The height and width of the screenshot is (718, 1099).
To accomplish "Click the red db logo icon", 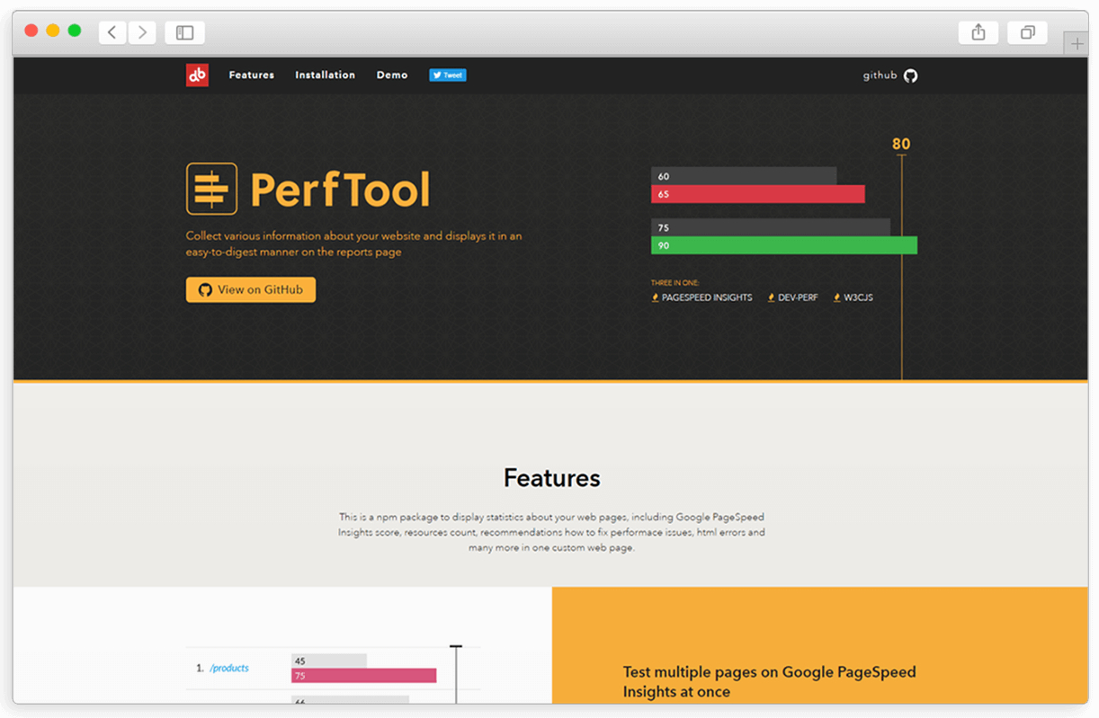I will 197,75.
